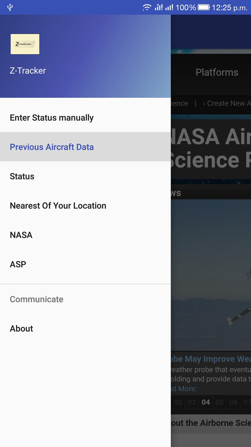Open the About page

(x=21, y=328)
